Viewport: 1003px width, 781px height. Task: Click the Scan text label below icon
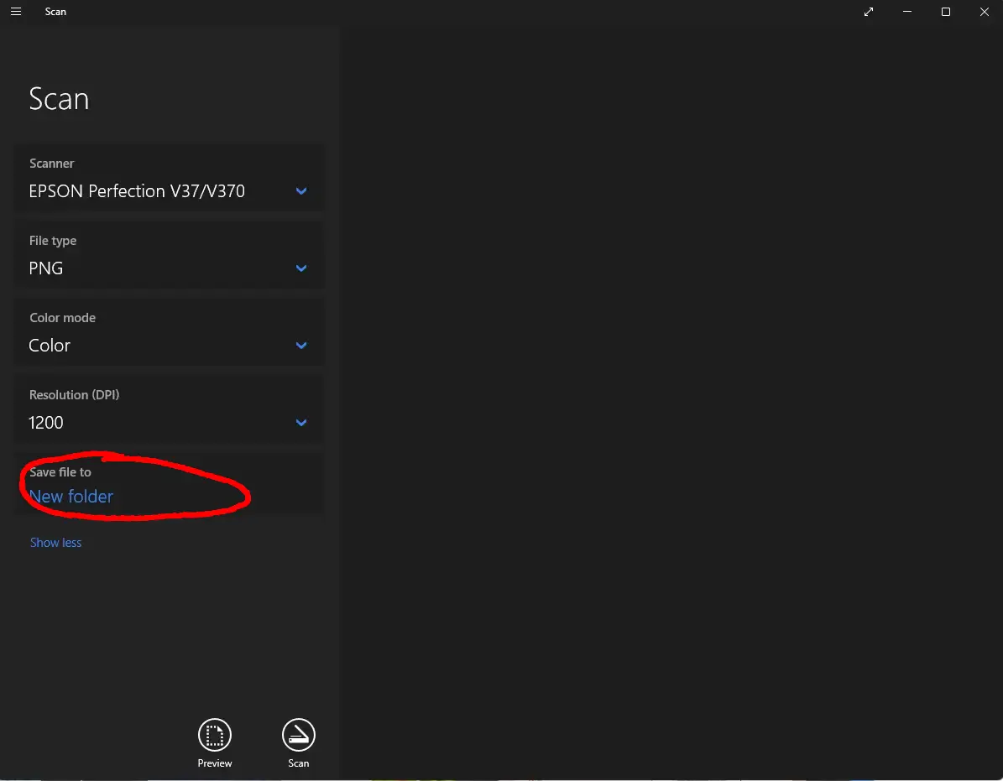point(298,763)
